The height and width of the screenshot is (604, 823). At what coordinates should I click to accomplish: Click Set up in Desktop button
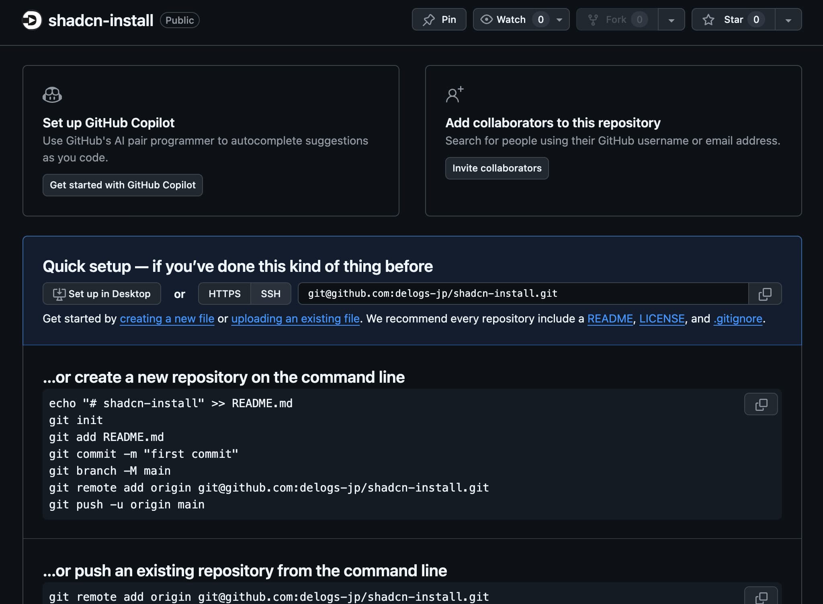pyautogui.click(x=102, y=294)
